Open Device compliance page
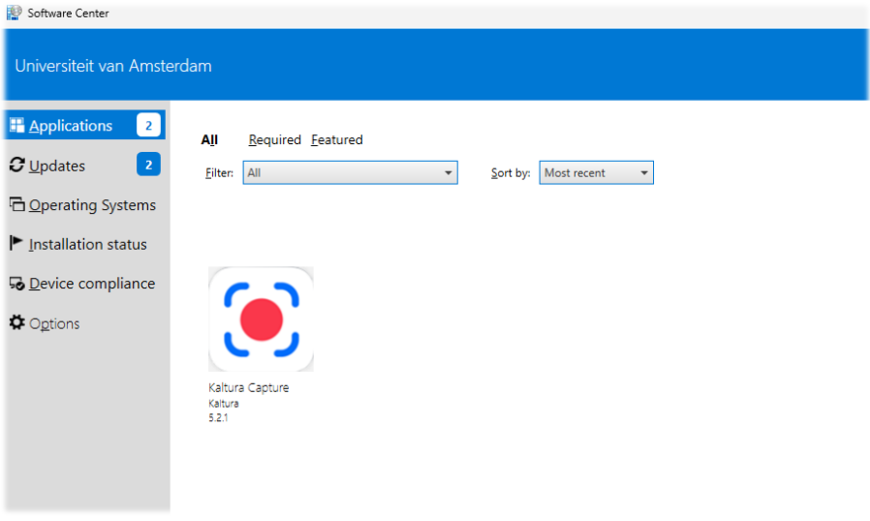This screenshot has height=521, width=870. click(x=85, y=283)
